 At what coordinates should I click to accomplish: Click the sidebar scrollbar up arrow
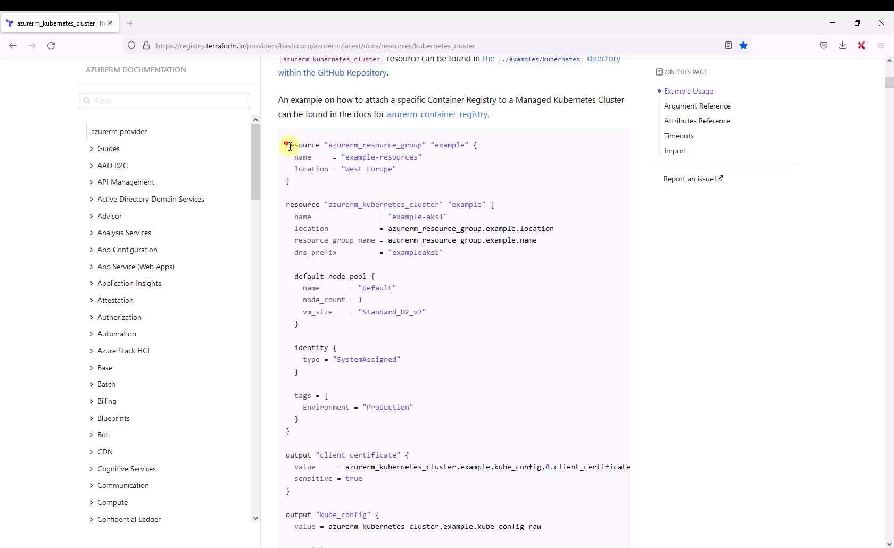(x=256, y=120)
